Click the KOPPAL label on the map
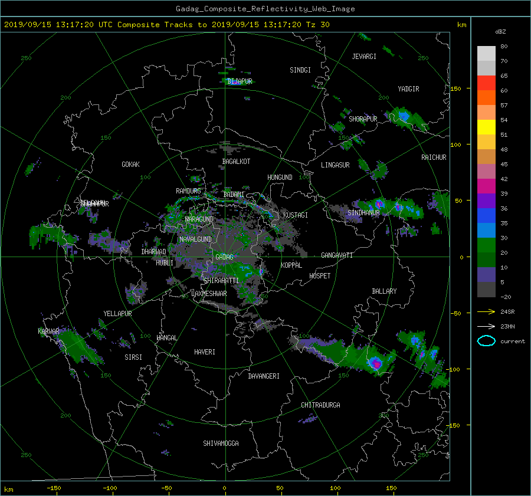Image resolution: width=531 pixels, height=496 pixels. click(x=291, y=265)
